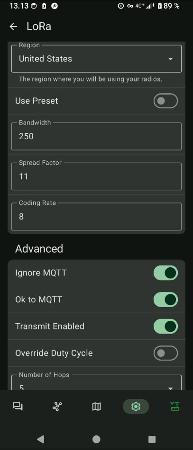The width and height of the screenshot is (193, 450).
Task: Open the Number of Hops dropdown
Action: (x=96, y=382)
